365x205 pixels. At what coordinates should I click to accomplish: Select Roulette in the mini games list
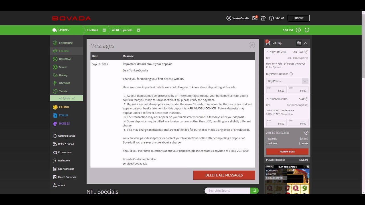(x=271, y=174)
